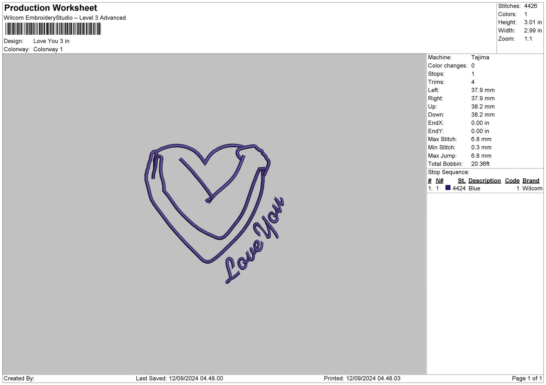The width and height of the screenshot is (546, 385).
Task: Click the Trims value 4
Action: [473, 82]
